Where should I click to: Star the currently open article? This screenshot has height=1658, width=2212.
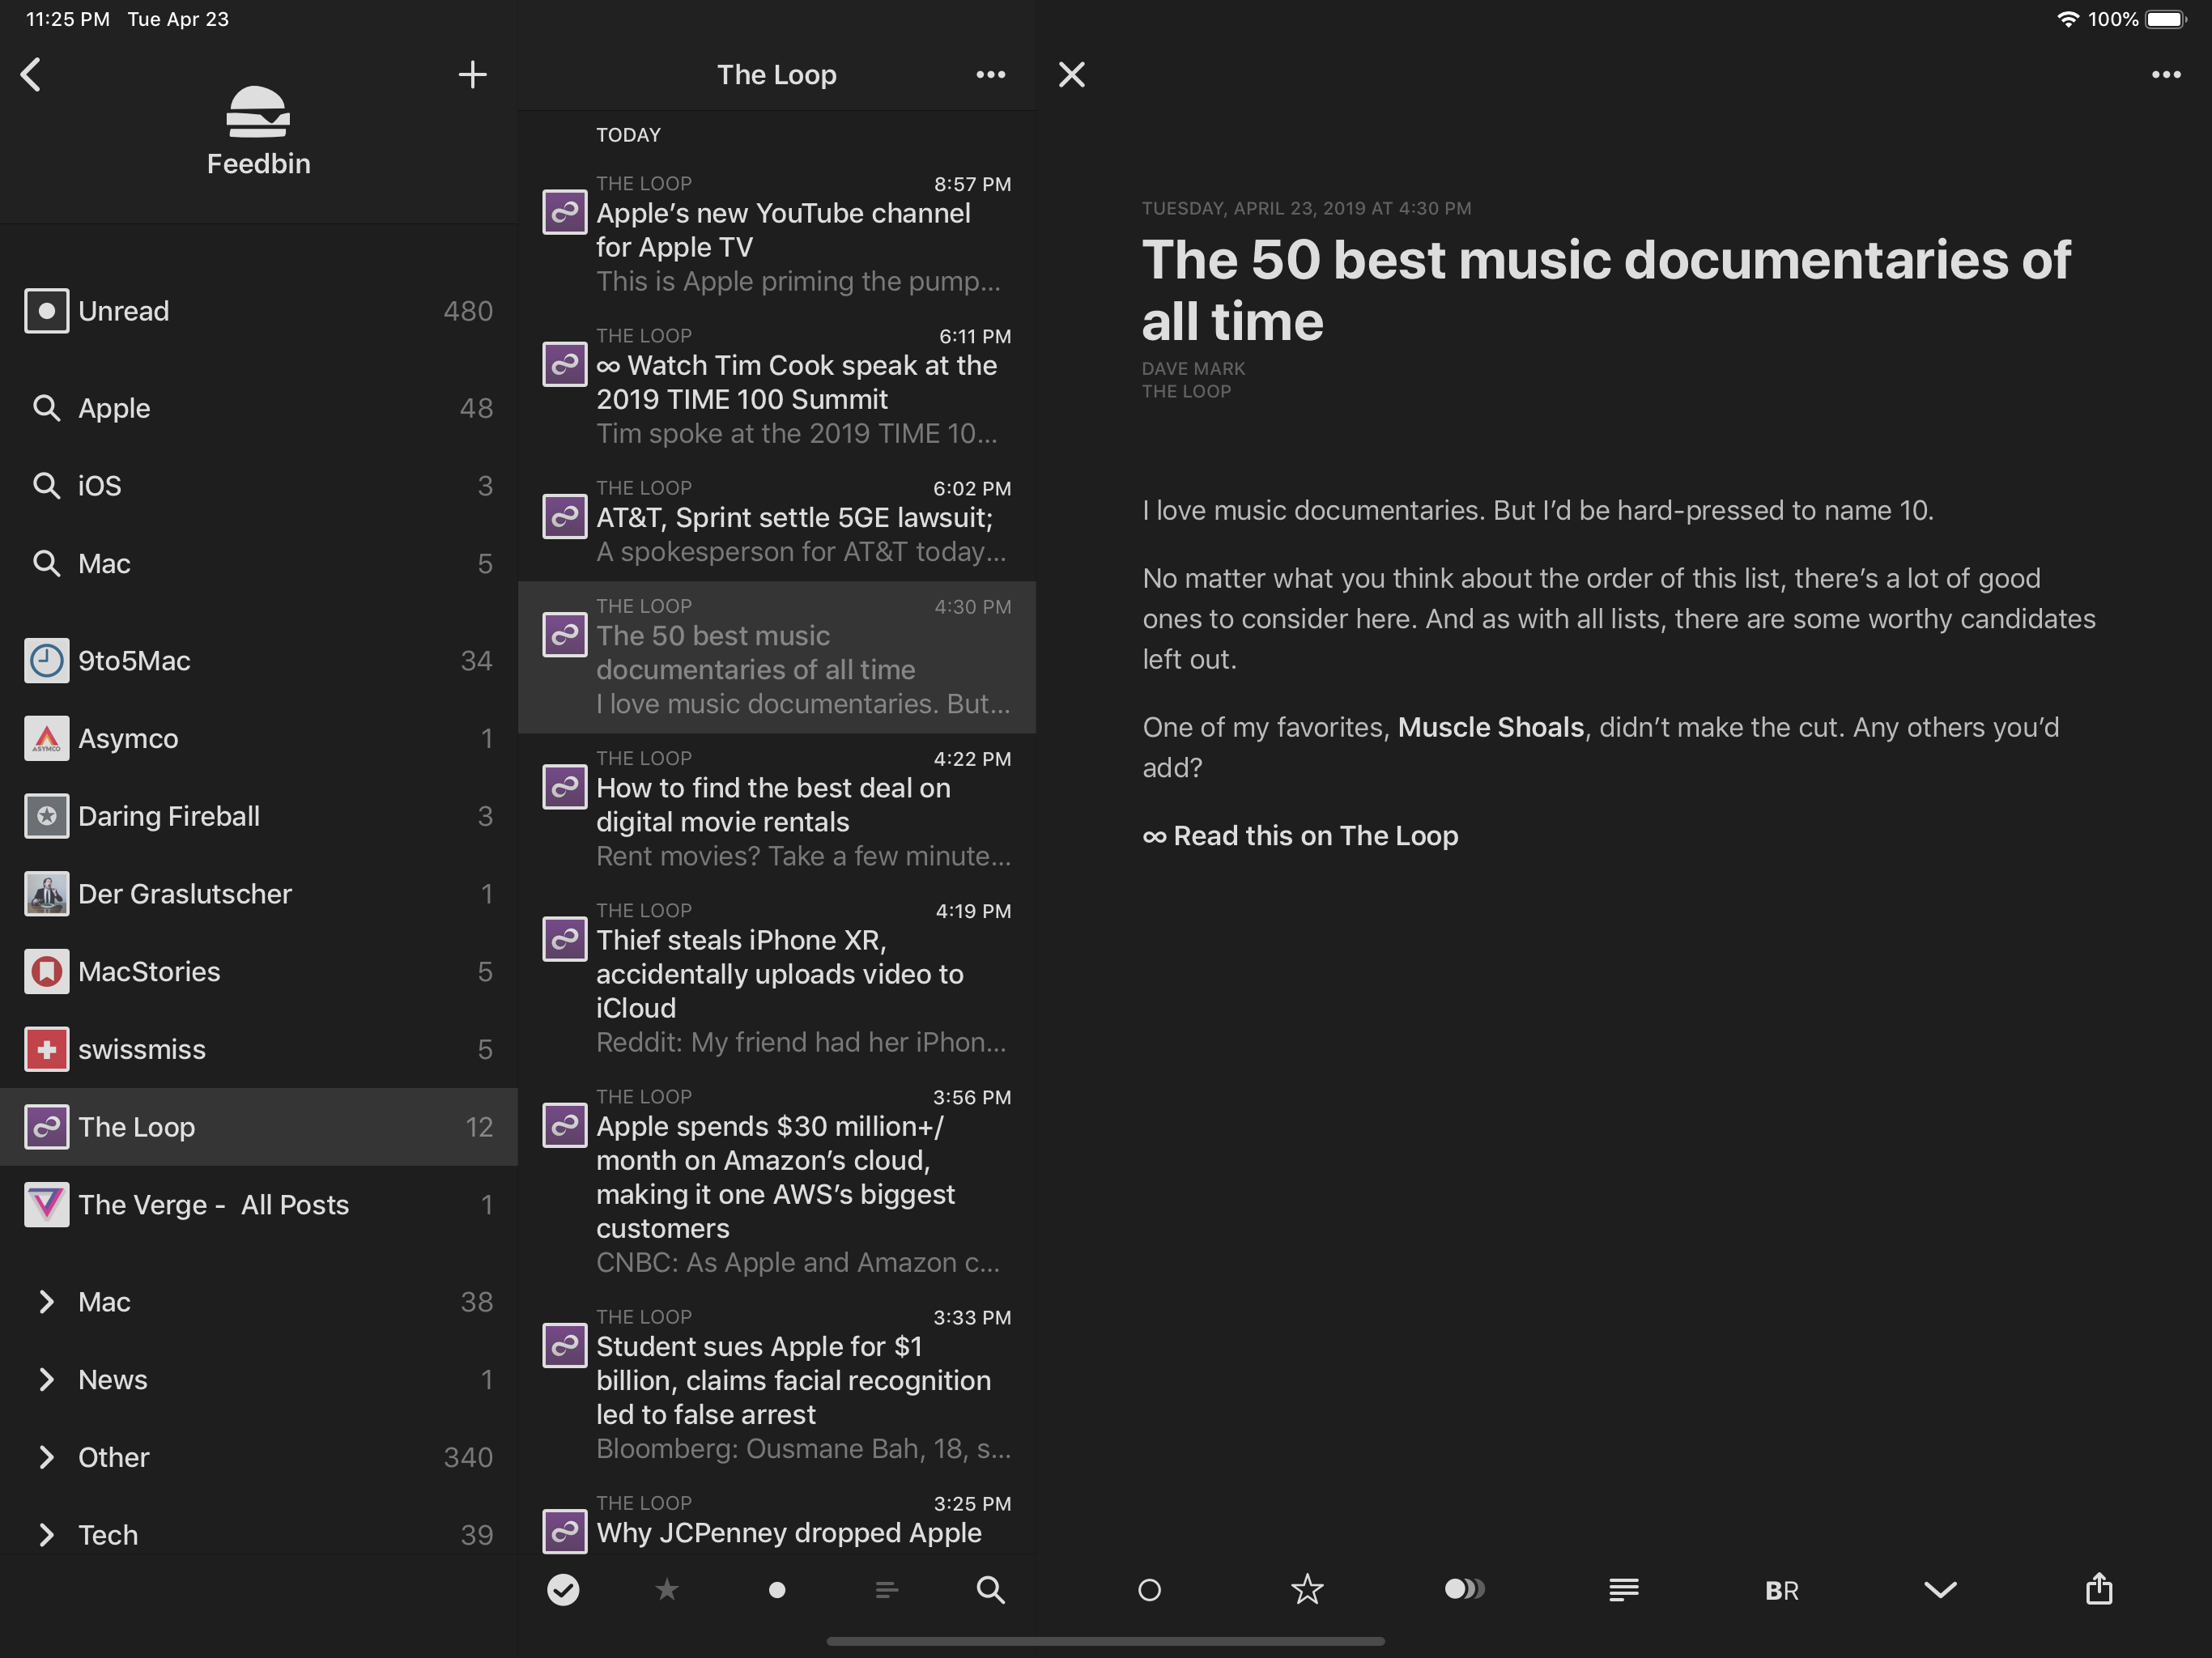coord(1307,1590)
